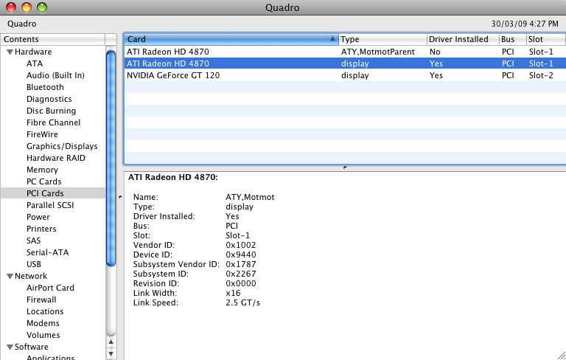Open Fibre Channel information
Viewport: 566px width, 360px height.
[x=53, y=122]
